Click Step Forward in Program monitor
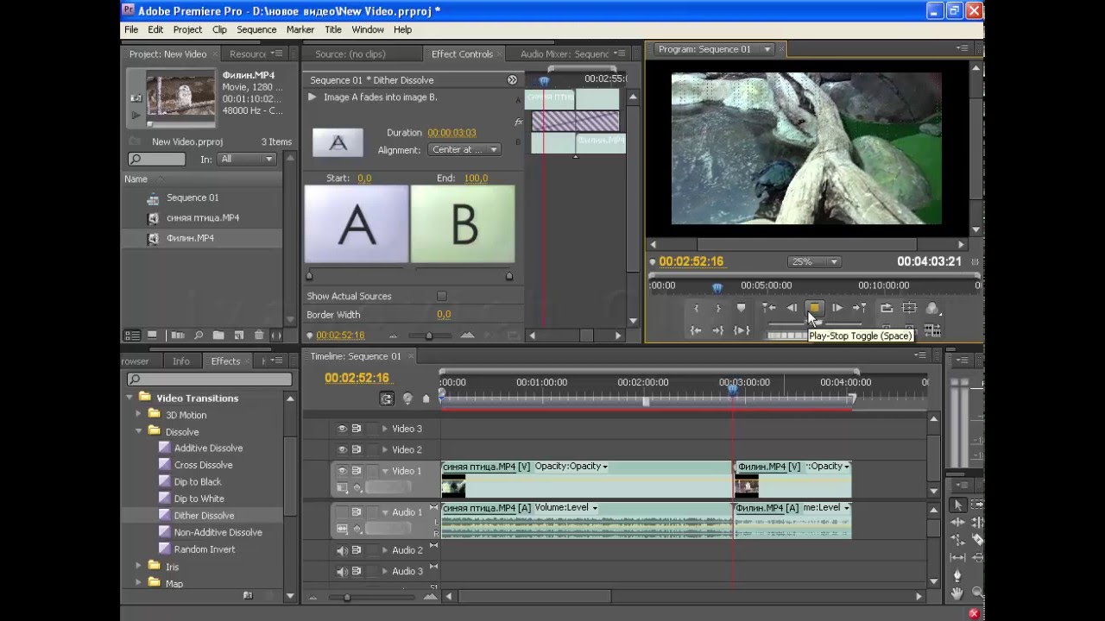The height and width of the screenshot is (621, 1105). [x=837, y=308]
